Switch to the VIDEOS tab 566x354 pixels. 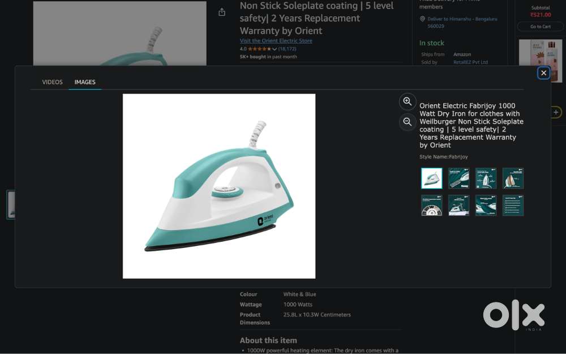[52, 82]
